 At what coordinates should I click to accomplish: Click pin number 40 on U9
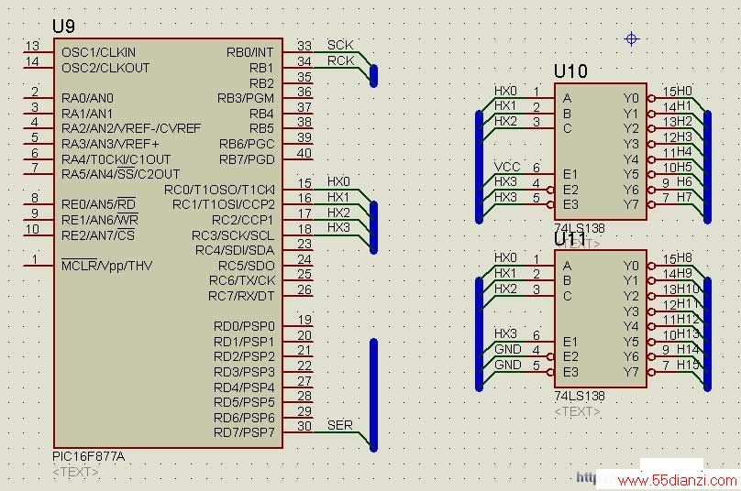(x=304, y=153)
